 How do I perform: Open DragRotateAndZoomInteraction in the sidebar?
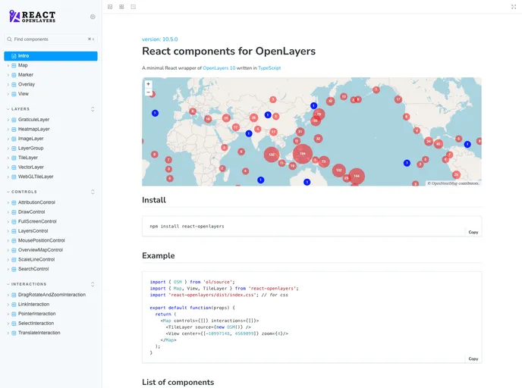(x=51, y=295)
